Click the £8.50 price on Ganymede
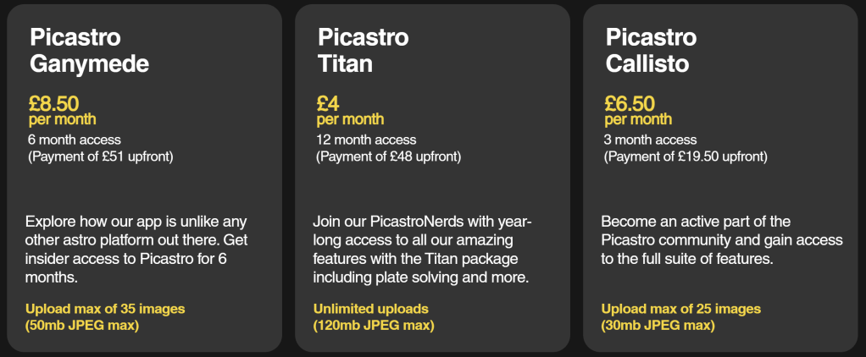The image size is (866, 357). [53, 104]
